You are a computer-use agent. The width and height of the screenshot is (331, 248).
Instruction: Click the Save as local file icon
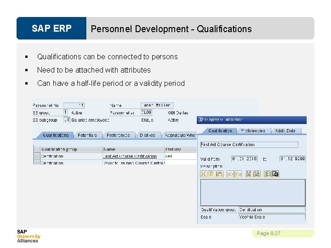(x=275, y=174)
